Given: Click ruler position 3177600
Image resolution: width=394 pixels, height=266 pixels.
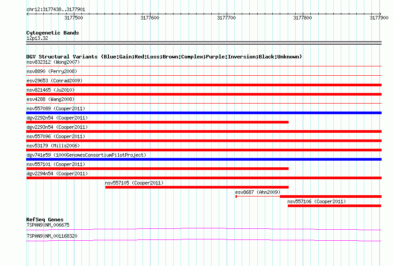Looking at the screenshot, I should (150, 18).
